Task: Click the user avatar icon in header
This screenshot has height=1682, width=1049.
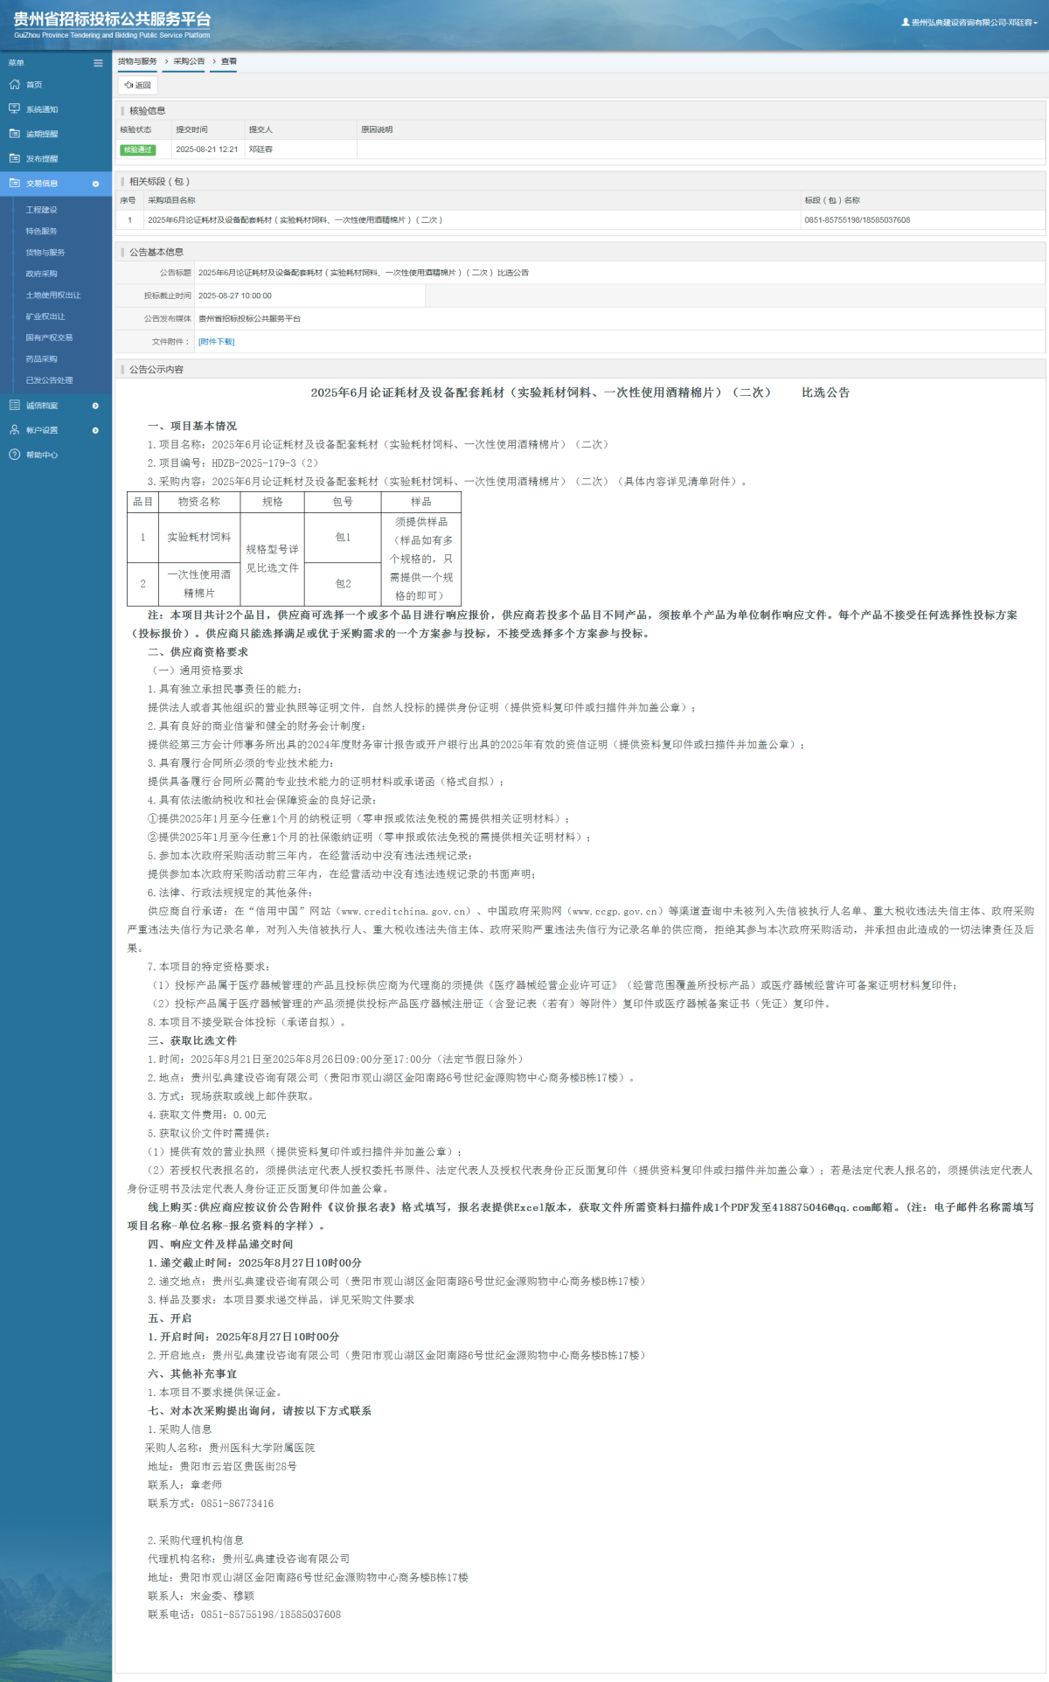Action: [906, 23]
